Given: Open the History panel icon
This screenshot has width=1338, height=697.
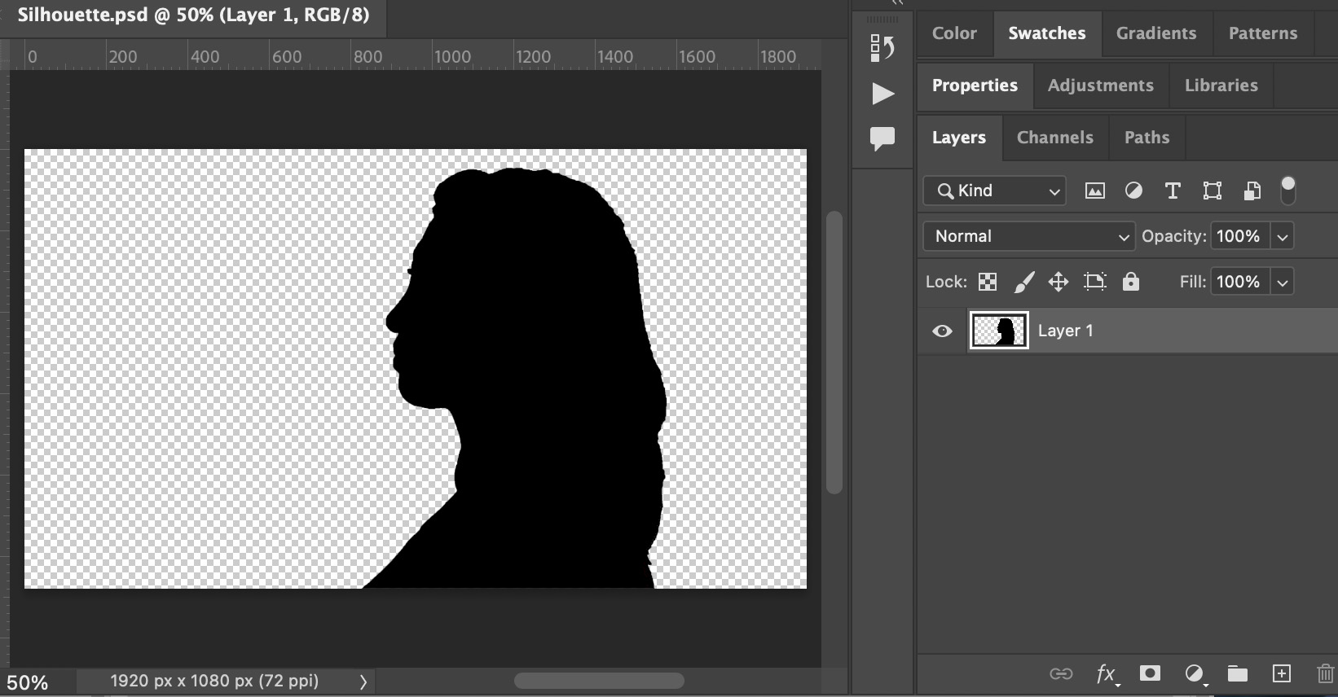Looking at the screenshot, I should pos(882,48).
